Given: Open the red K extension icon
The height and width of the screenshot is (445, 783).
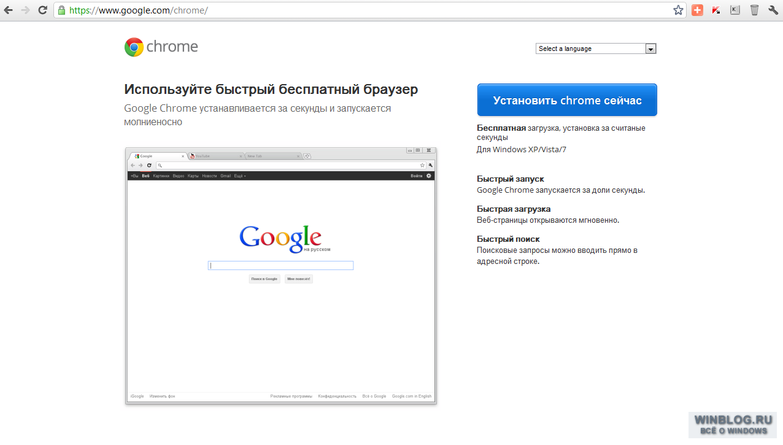Looking at the screenshot, I should click(716, 10).
